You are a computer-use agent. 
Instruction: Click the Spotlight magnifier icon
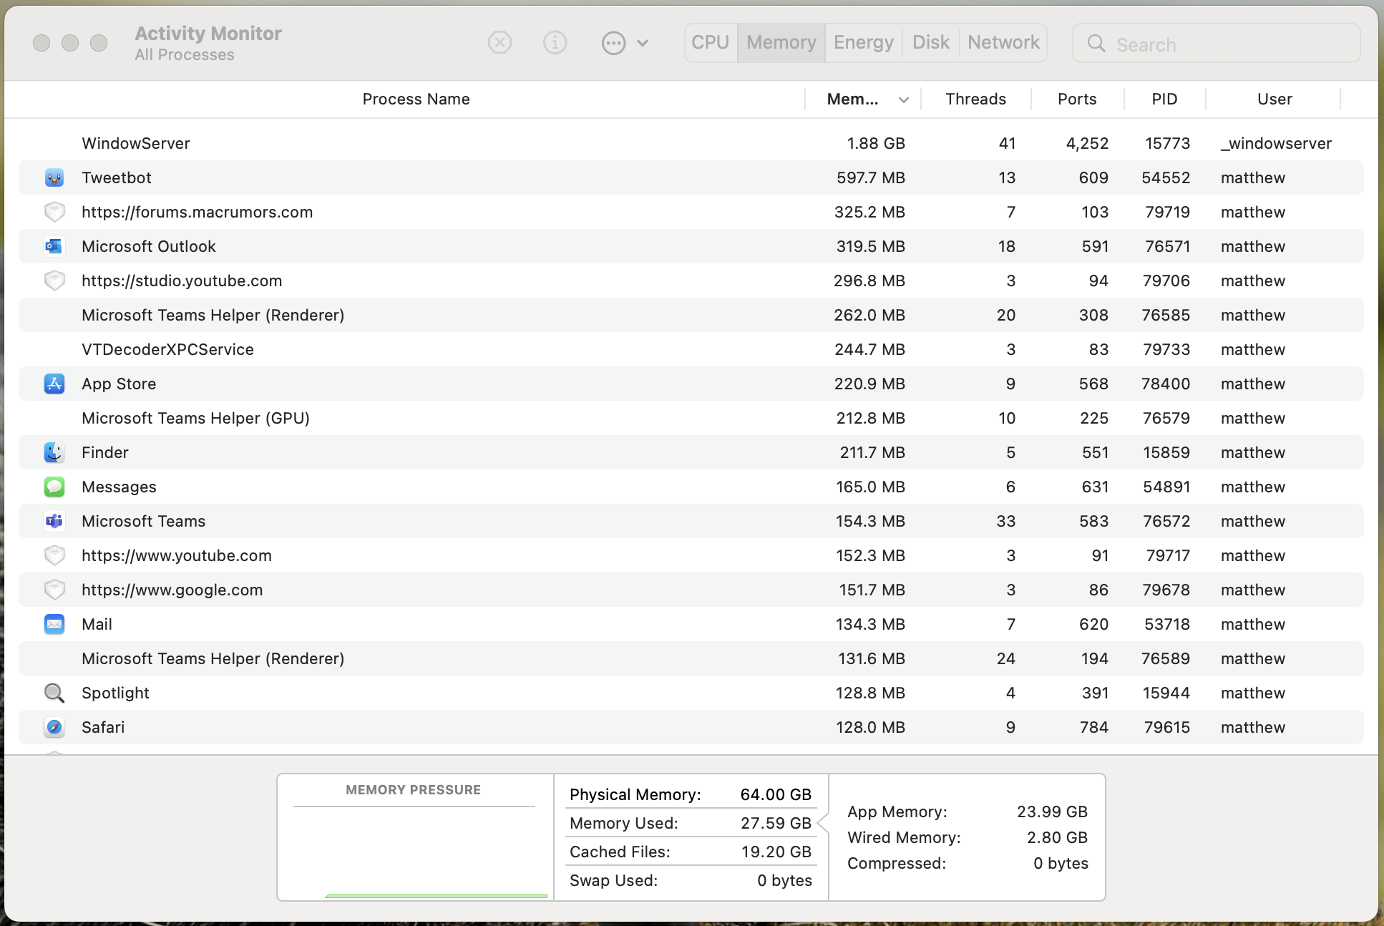coord(54,693)
